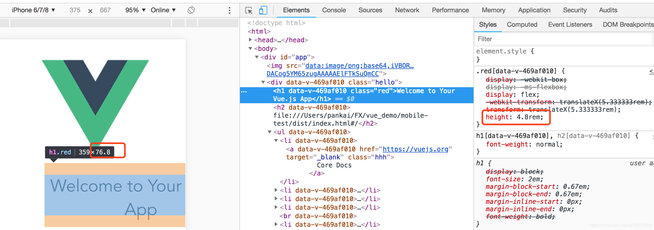The image size is (654, 230).
Task: Click the styles Filter input field
Action: [x=563, y=39]
